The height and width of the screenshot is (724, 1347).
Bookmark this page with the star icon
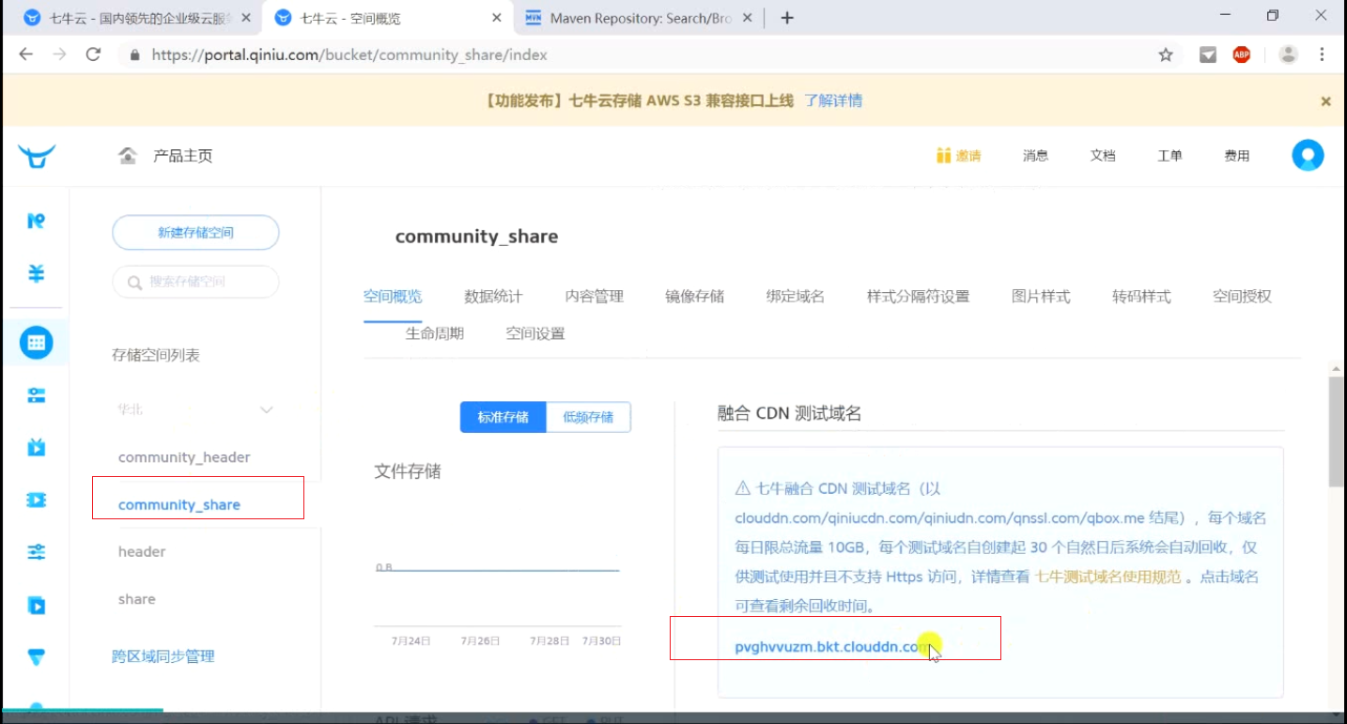click(1166, 54)
